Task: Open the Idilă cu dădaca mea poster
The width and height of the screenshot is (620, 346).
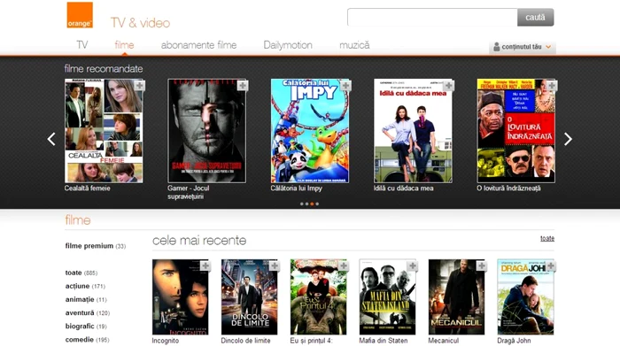Action: [x=413, y=131]
